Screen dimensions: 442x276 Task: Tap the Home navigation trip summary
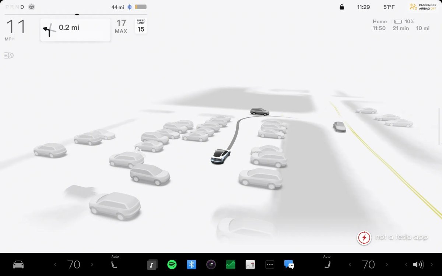(401, 25)
